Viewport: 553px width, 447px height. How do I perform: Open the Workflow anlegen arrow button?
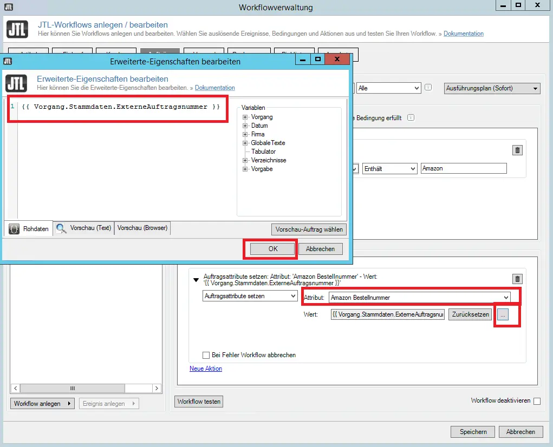(42, 403)
